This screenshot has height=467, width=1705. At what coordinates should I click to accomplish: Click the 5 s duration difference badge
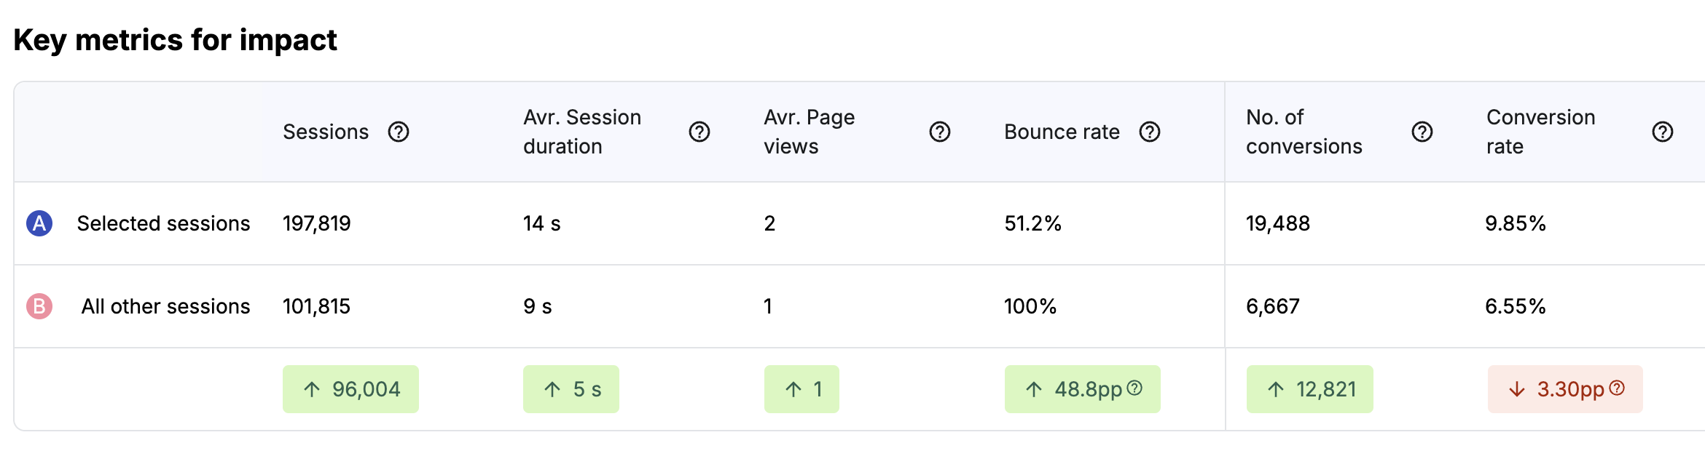(x=571, y=389)
